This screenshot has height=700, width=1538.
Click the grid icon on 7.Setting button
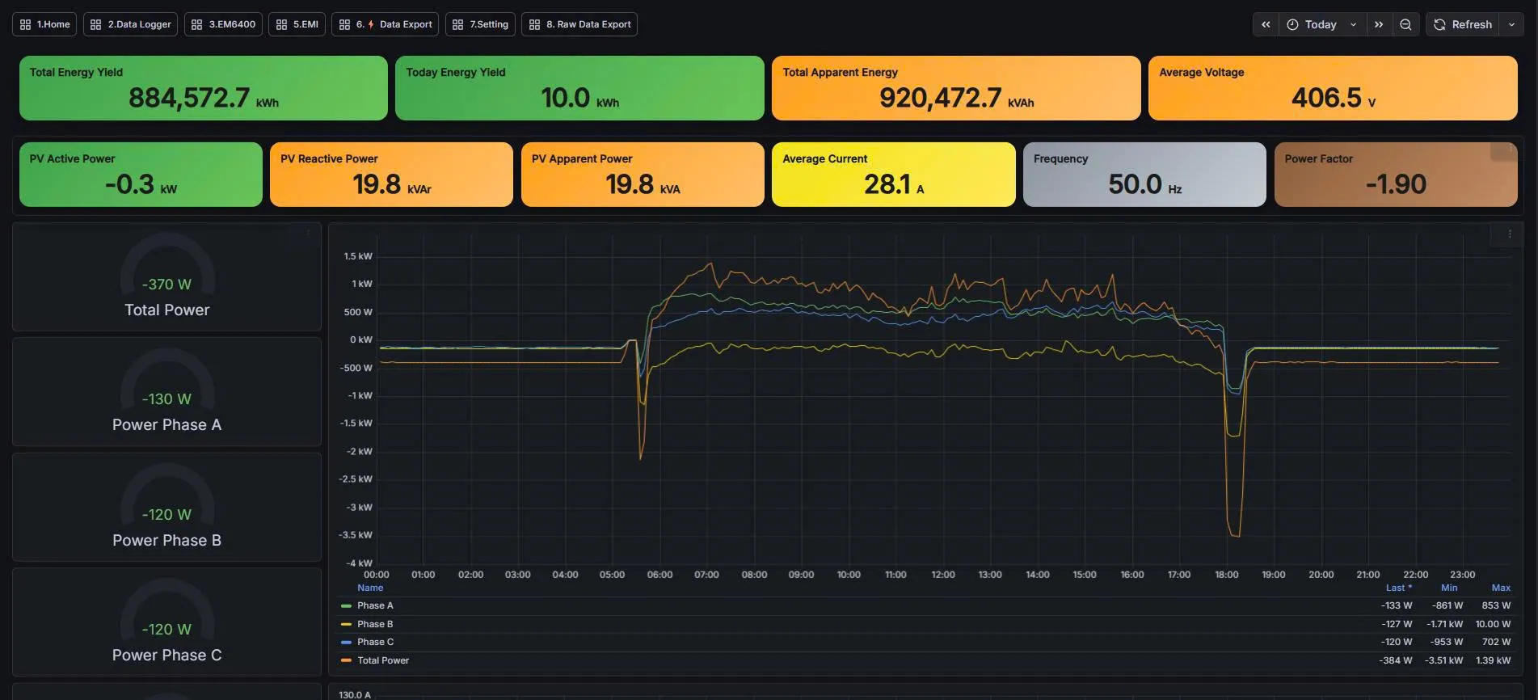[x=458, y=24]
